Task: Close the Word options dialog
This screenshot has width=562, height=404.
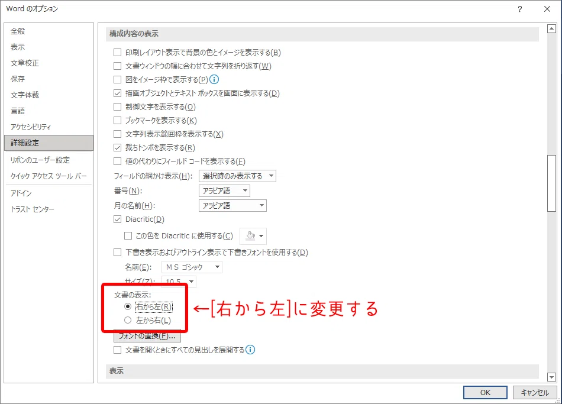Action: pos(547,9)
